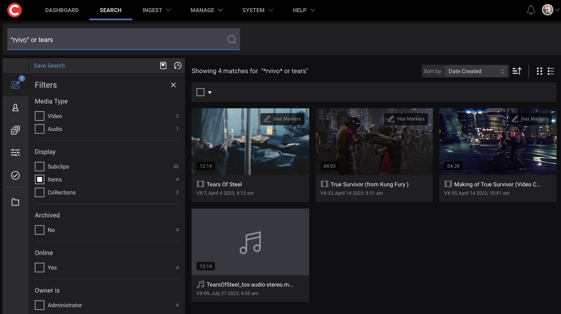
Task: Open the folder sidebar icon
Action: click(x=15, y=202)
